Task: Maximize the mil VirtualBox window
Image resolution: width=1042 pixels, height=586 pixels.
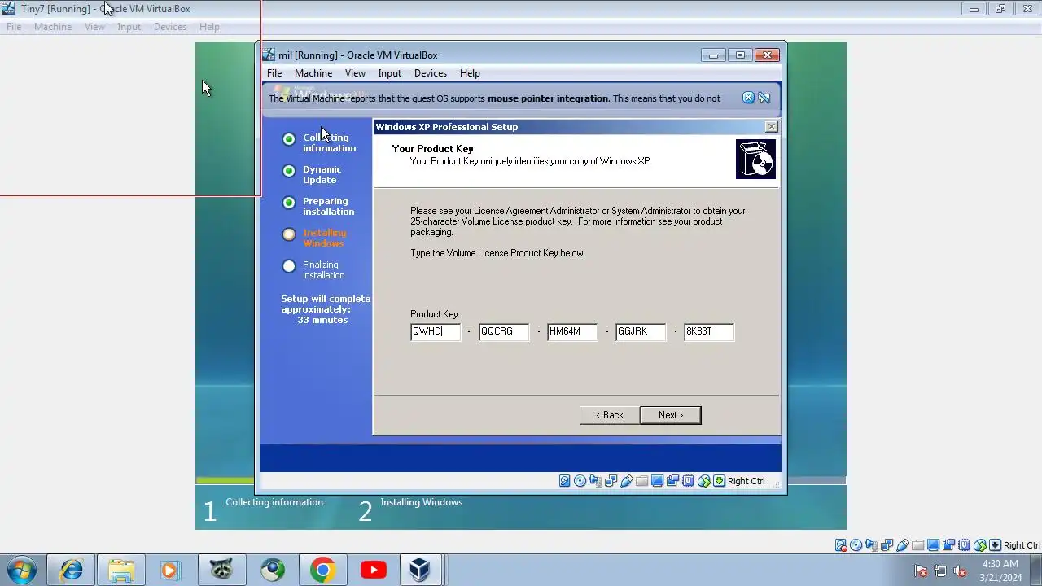Action: tap(740, 55)
